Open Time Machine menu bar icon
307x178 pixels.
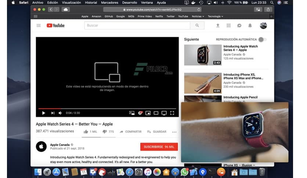coord(201,3)
